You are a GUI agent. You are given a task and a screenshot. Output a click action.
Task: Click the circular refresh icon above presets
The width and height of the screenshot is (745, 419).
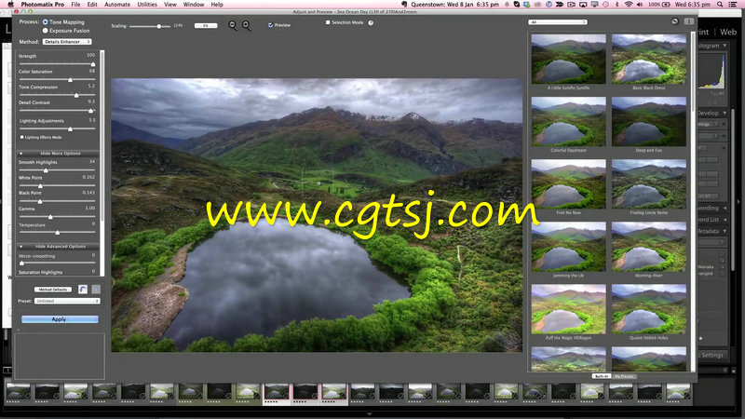675,21
